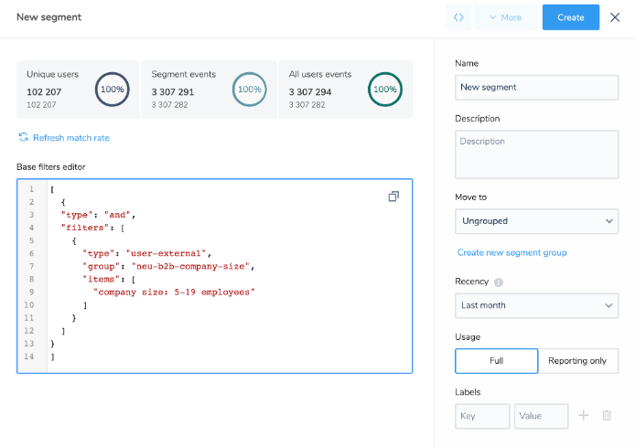Open the Create new segment group link
The image size is (635, 447).
511,253
